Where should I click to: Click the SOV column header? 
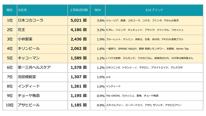click(x=98, y=10)
